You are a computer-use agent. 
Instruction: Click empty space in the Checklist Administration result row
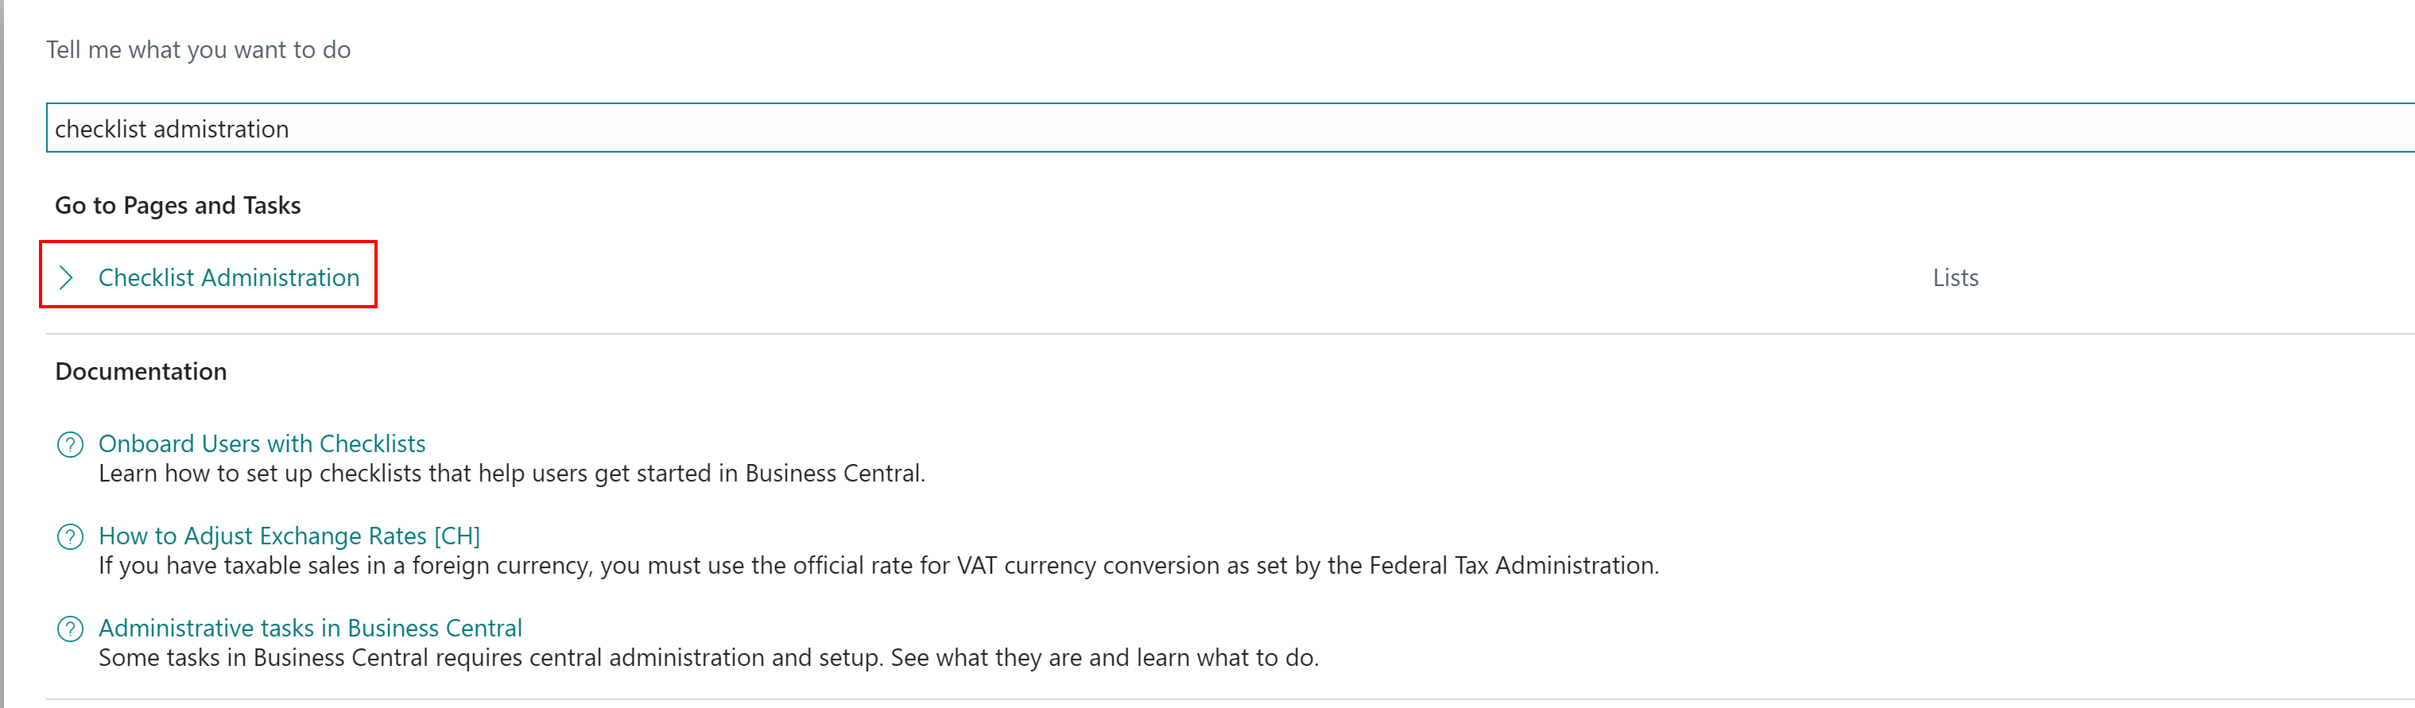[1125, 277]
